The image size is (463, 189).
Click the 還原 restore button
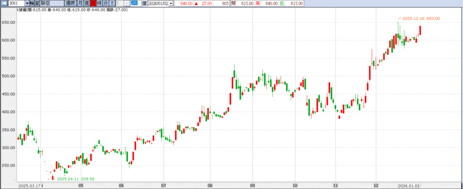(71, 3)
